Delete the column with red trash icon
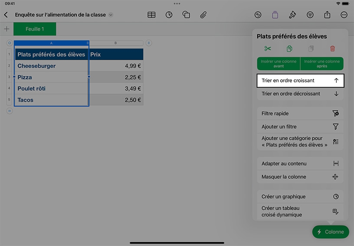 [x=333, y=49]
